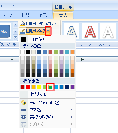Select the dark blue theme color swatch
118x133 pixels.
pos(39,52)
